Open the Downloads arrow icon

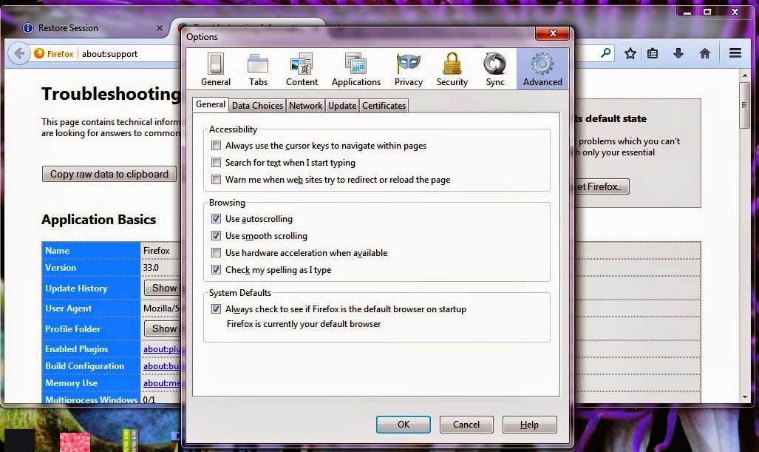678,53
